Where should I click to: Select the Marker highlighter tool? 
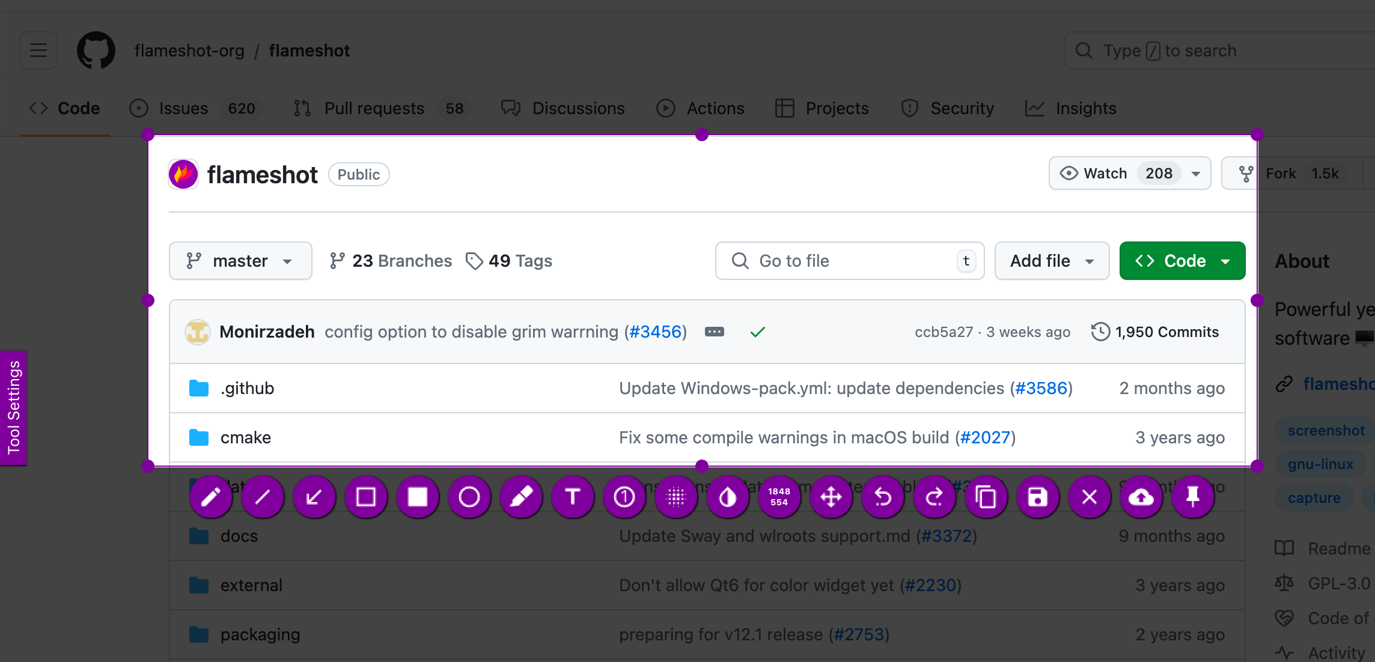[x=521, y=497]
